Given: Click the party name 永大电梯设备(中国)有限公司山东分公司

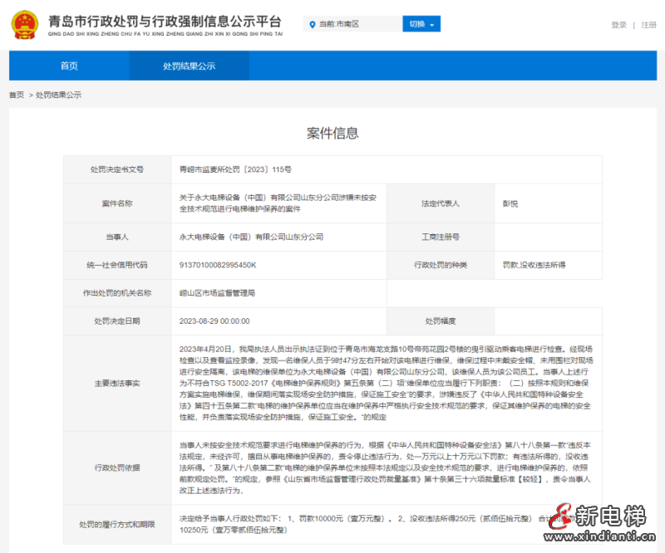Looking at the screenshot, I should coord(251,237).
